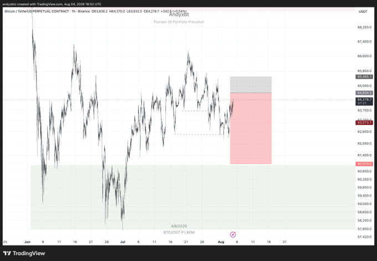
Task: Click the open value O63,936.2
Action: (100, 11)
